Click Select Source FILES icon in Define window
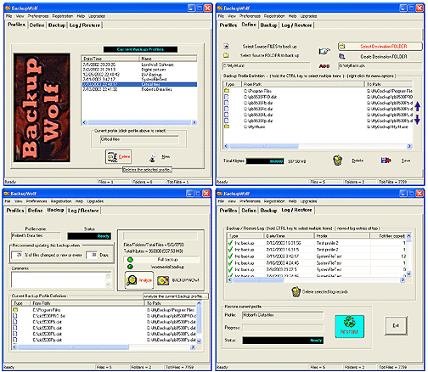Screen dimensions: 428x372 tap(226, 46)
